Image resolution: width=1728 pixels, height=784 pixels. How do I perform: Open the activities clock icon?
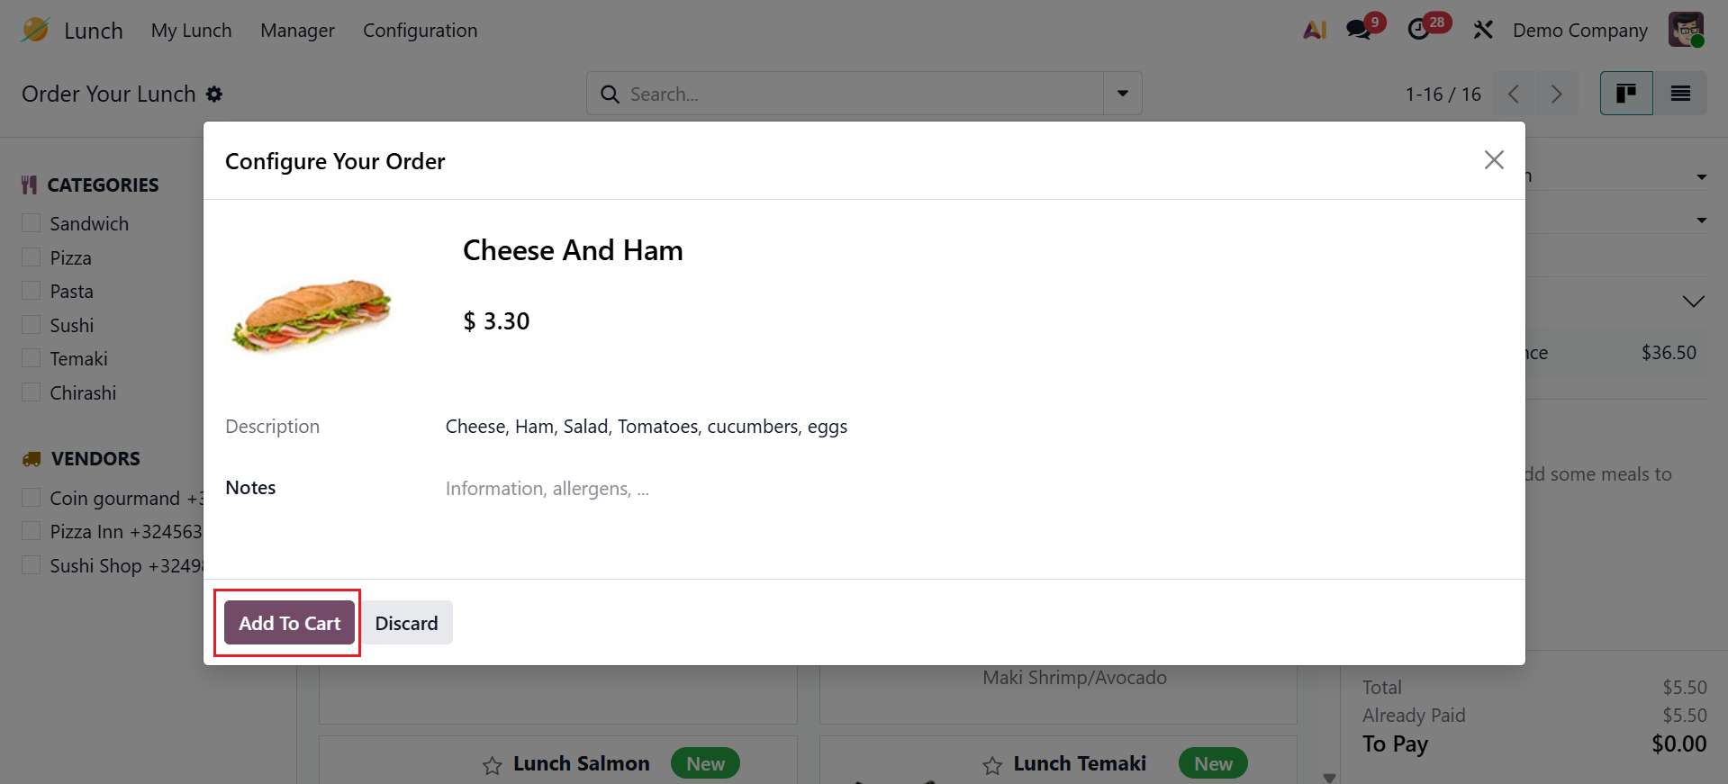point(1419,30)
